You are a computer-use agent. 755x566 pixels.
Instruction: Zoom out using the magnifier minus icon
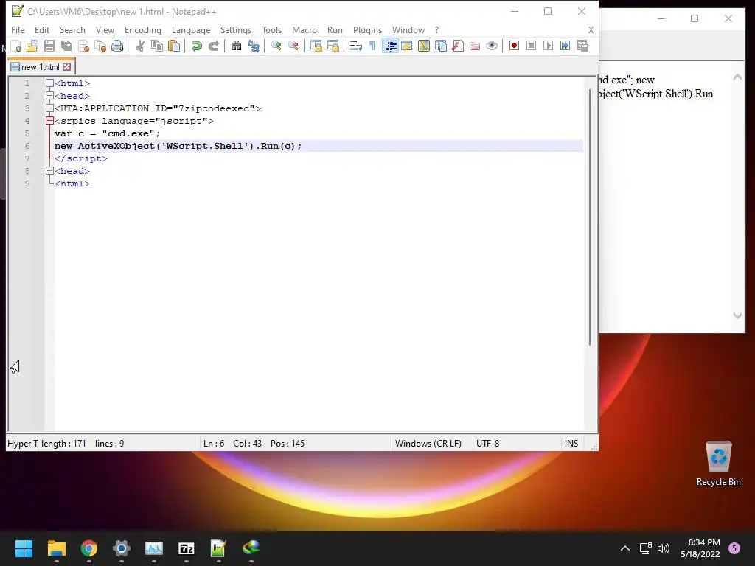293,46
